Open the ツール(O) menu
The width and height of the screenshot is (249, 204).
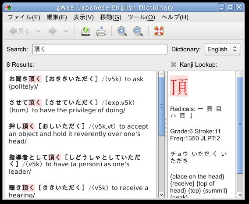click(x=141, y=17)
